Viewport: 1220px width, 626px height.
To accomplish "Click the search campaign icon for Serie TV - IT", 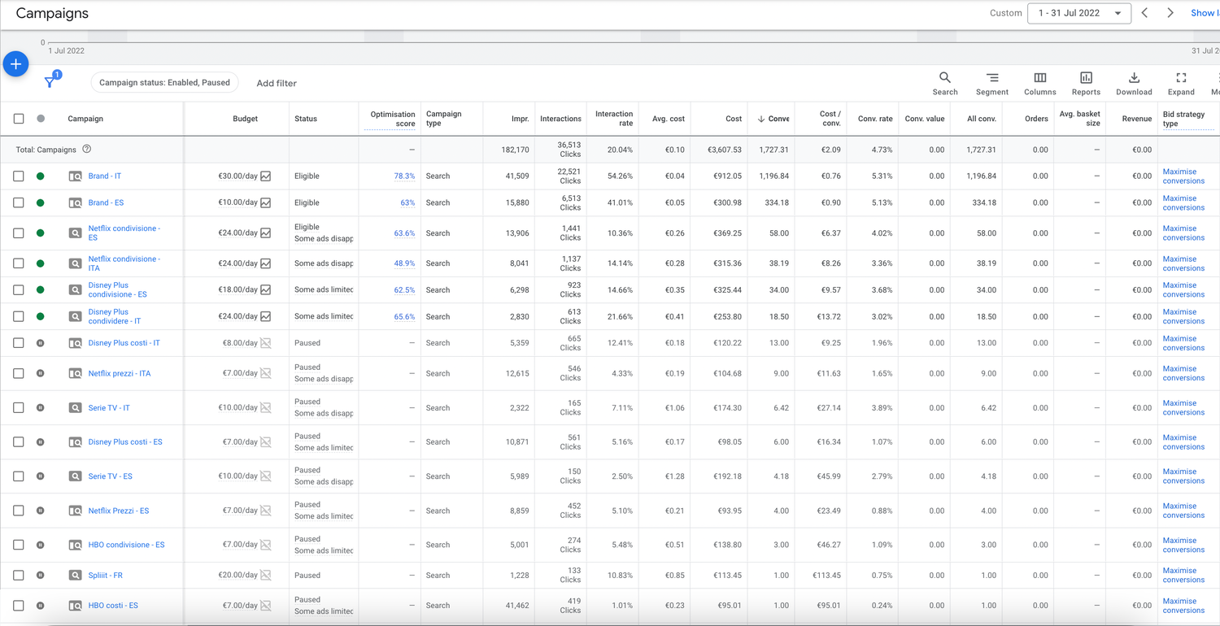I will (75, 408).
